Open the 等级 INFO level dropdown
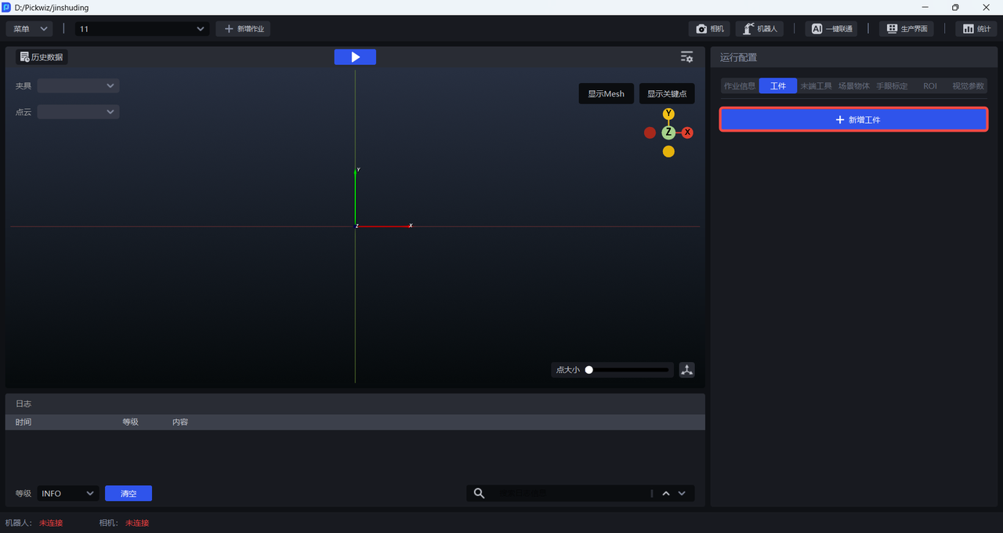The width and height of the screenshot is (1003, 533). [67, 493]
